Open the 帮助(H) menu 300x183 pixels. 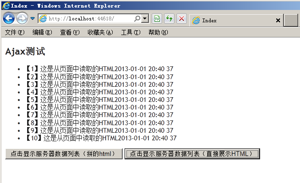click(158, 32)
